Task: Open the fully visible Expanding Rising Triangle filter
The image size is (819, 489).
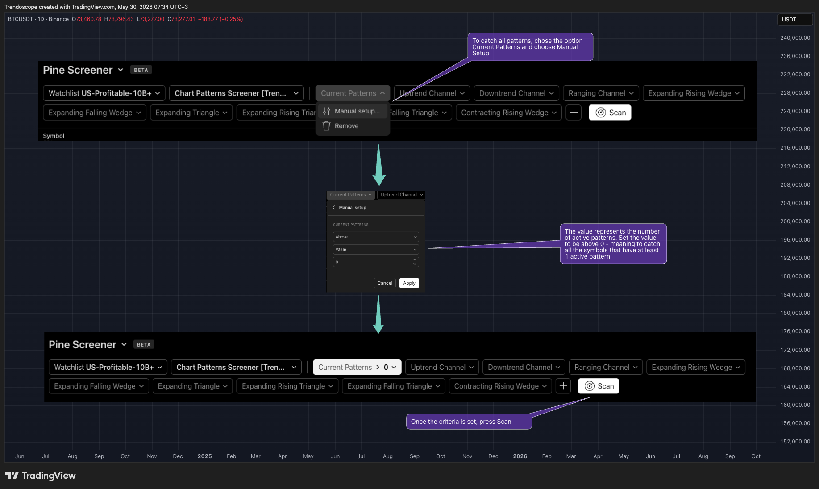Action: [x=287, y=386]
